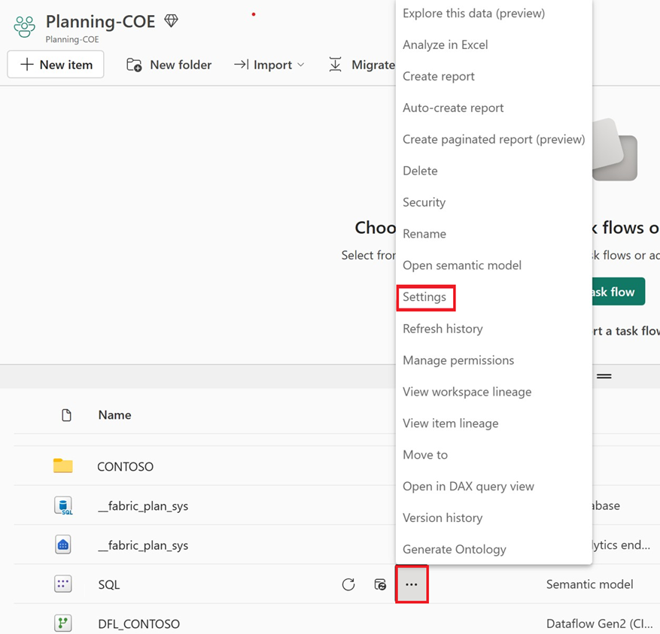This screenshot has width=660, height=634.
Task: Click the SQL analytics endpoint icon
Action: click(x=63, y=545)
